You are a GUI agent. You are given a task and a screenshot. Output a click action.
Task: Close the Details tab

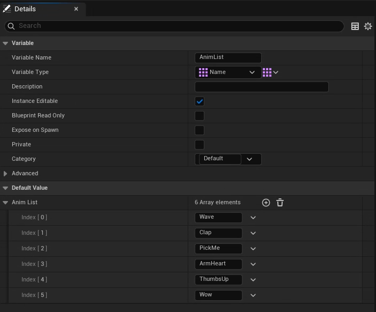pyautogui.click(x=76, y=9)
